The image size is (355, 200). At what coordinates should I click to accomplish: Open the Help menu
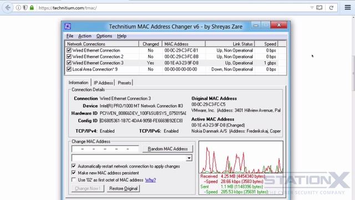[121, 36]
